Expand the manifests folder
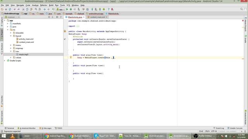The height and width of the screenshot is (139, 248). click(8, 24)
